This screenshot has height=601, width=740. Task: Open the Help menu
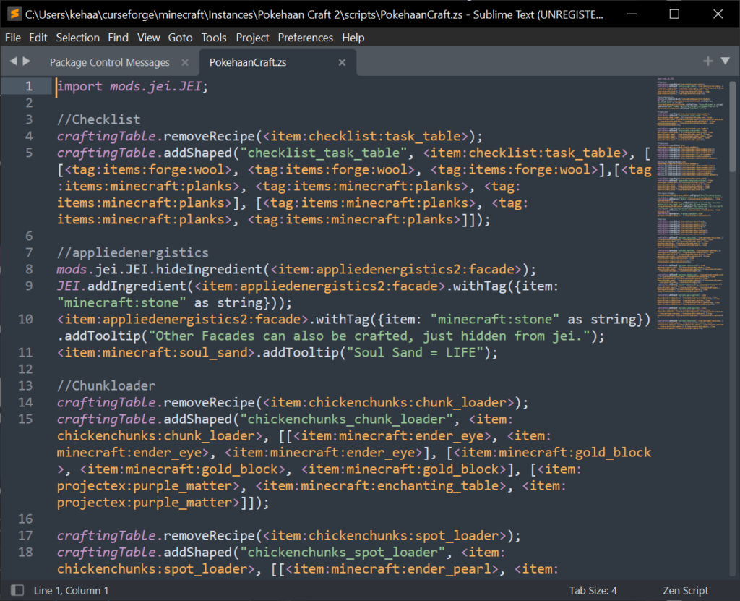pyautogui.click(x=353, y=38)
